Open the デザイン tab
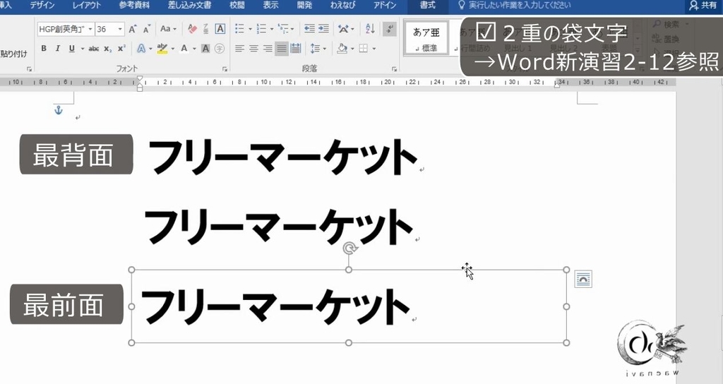The image size is (723, 384). [42, 6]
